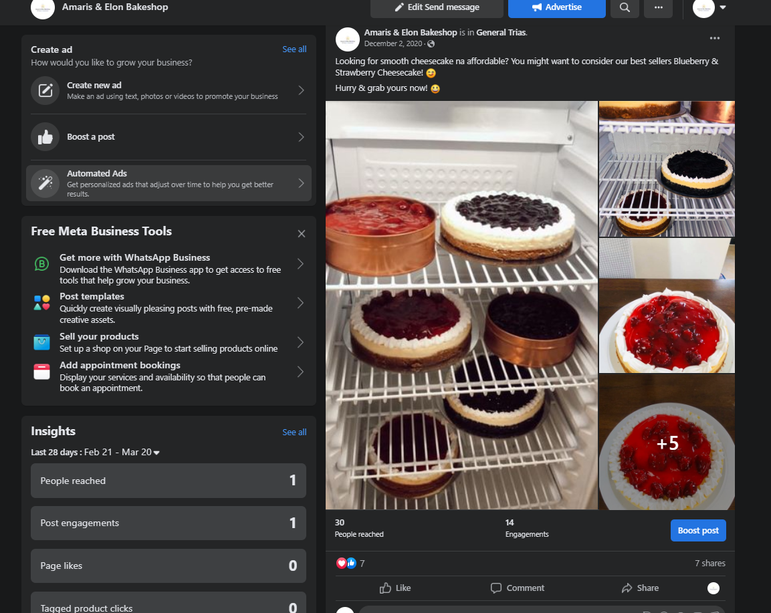Image resolution: width=771 pixels, height=613 pixels.
Task: Open the Amaris & Elon Bakeshop post author link
Action: 411,33
